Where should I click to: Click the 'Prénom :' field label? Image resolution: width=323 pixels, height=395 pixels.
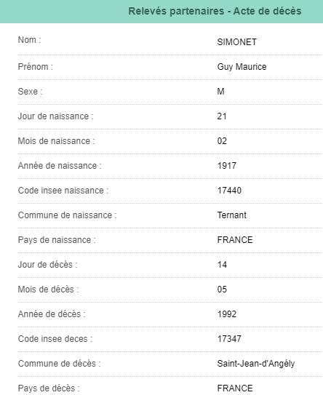click(x=35, y=67)
